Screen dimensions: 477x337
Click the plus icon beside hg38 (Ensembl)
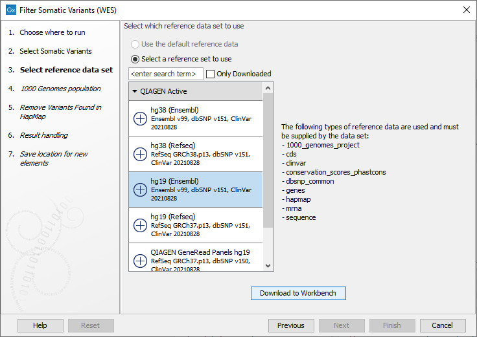click(139, 118)
